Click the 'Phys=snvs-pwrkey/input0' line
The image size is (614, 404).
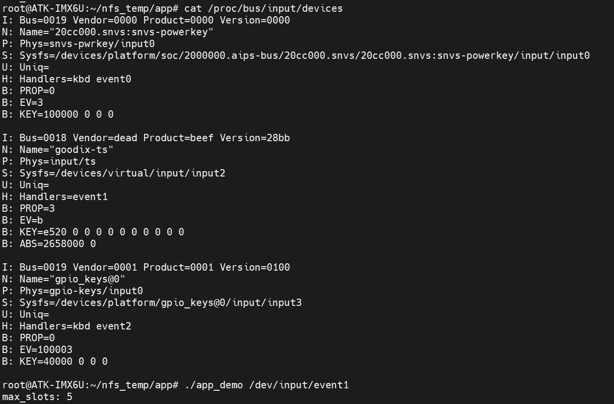[87, 44]
